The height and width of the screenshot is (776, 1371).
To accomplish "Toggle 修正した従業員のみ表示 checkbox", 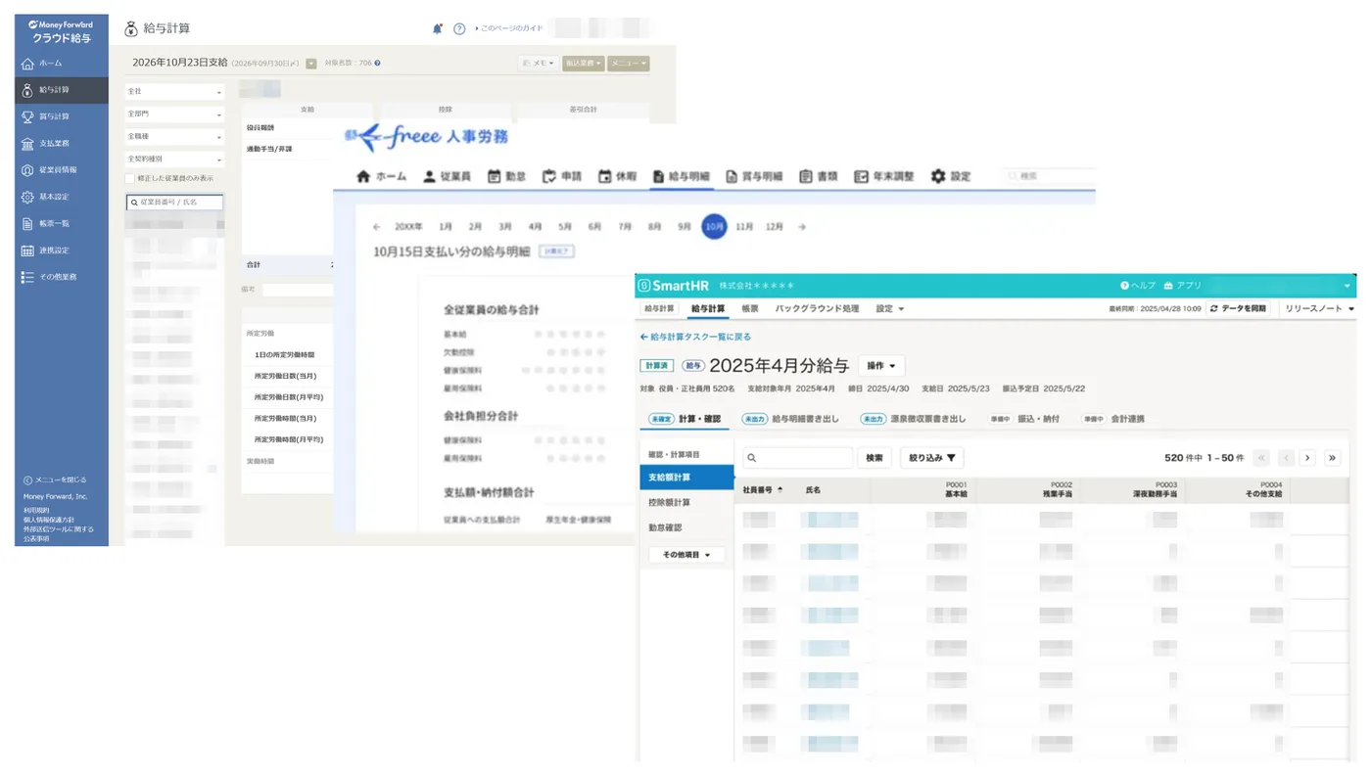I will [129, 178].
